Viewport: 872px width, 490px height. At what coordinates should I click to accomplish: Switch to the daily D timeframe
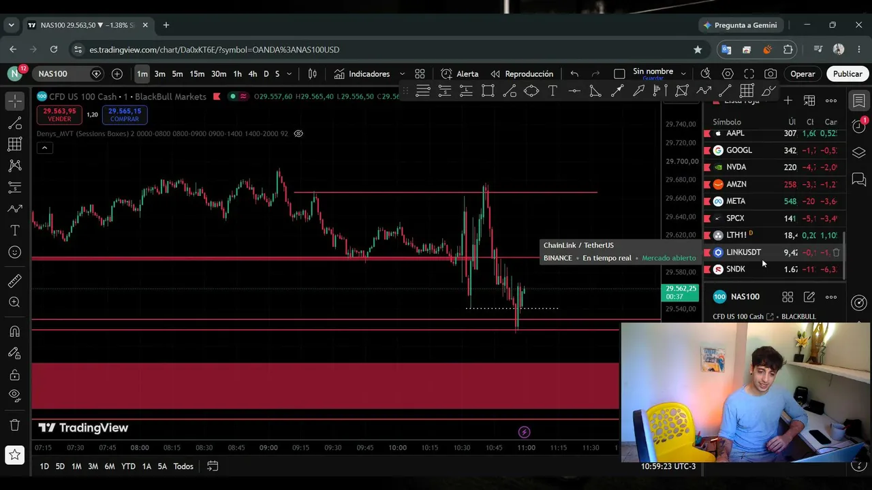266,73
